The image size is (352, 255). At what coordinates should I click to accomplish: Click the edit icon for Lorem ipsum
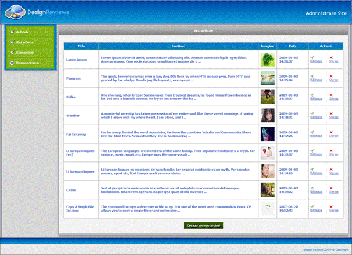pyautogui.click(x=312, y=57)
